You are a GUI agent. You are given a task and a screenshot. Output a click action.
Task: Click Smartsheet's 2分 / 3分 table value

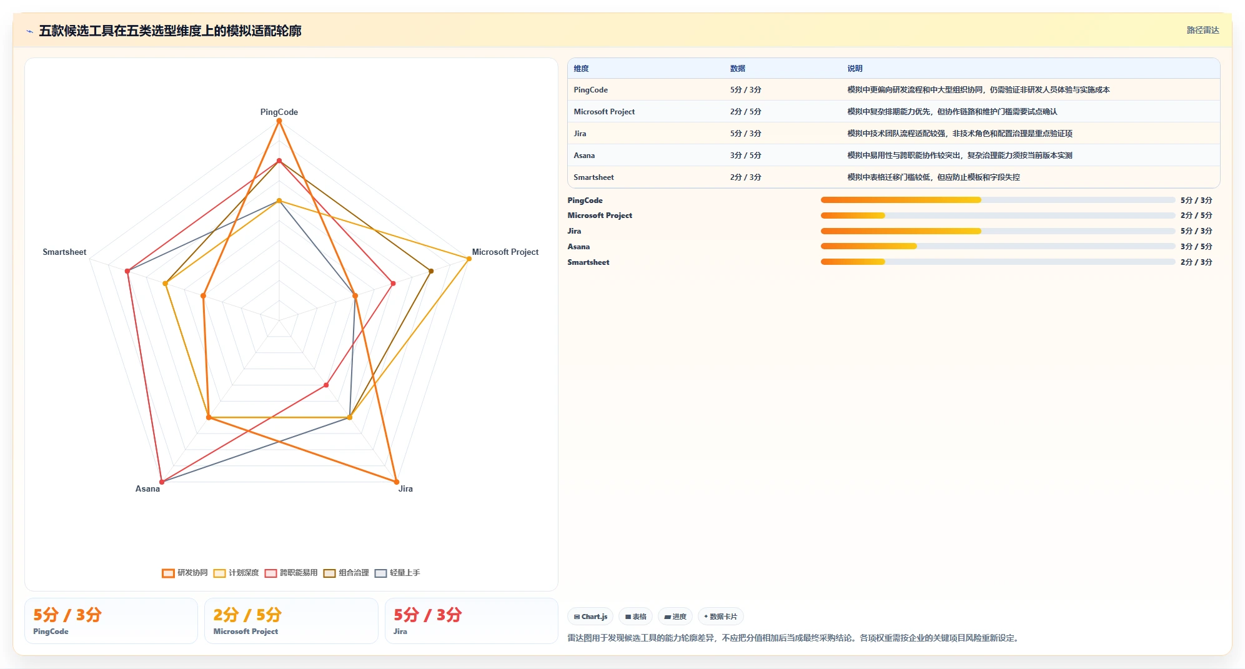(745, 177)
